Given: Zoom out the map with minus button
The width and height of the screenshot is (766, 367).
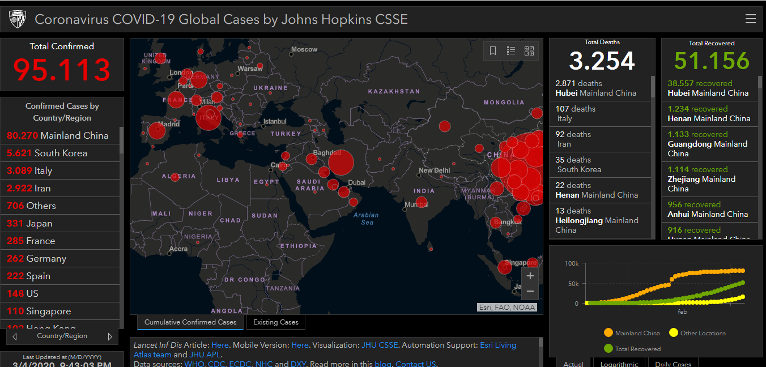Looking at the screenshot, I should (x=530, y=292).
